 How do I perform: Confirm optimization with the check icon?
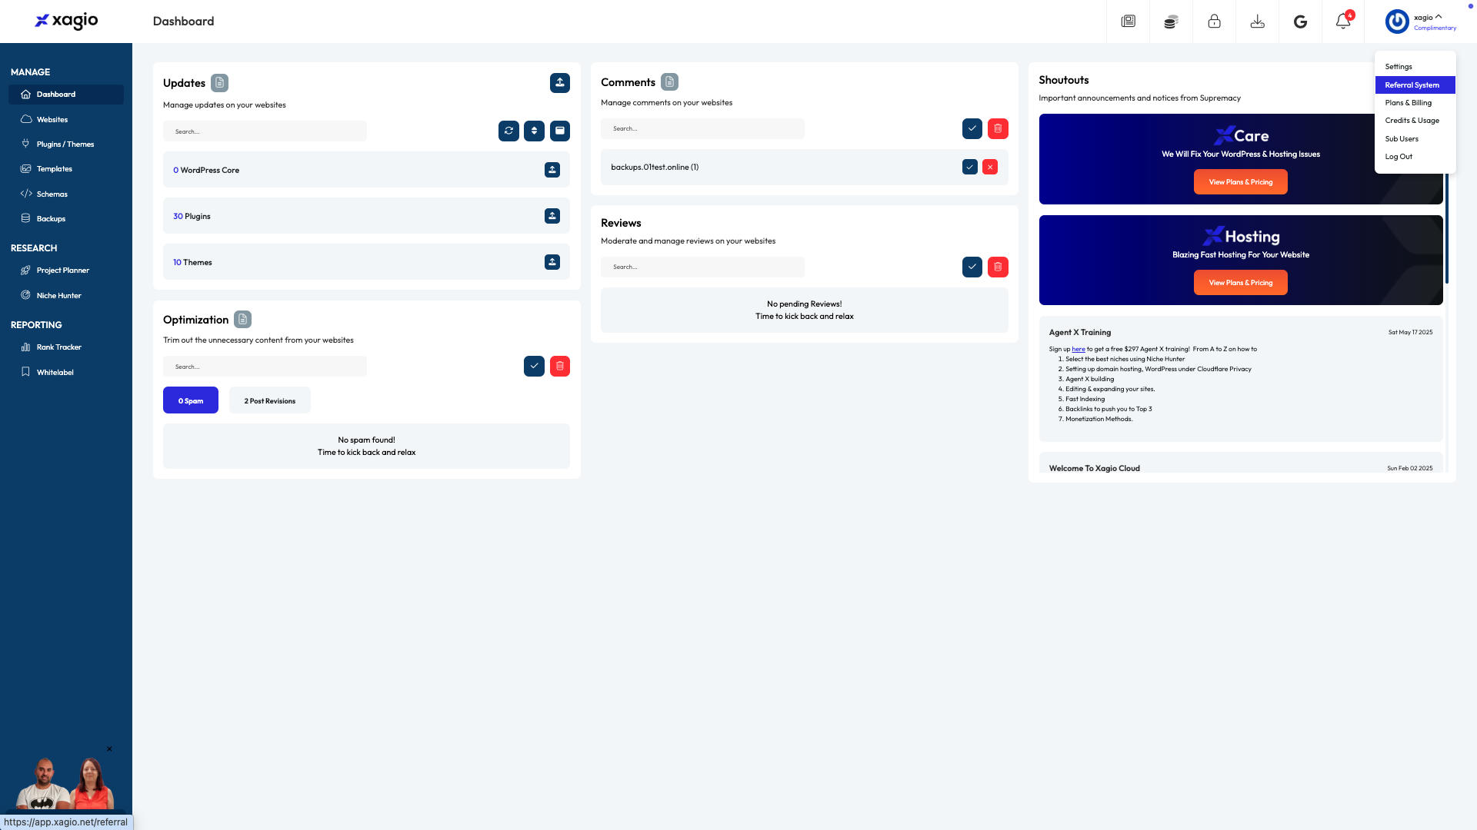pos(534,367)
